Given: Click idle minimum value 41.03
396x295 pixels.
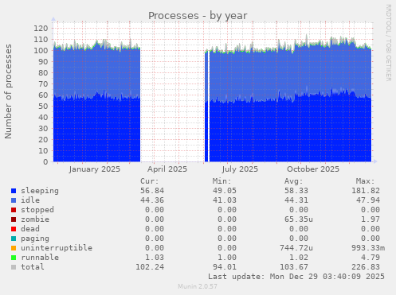Looking at the screenshot, I should coord(225,200).
